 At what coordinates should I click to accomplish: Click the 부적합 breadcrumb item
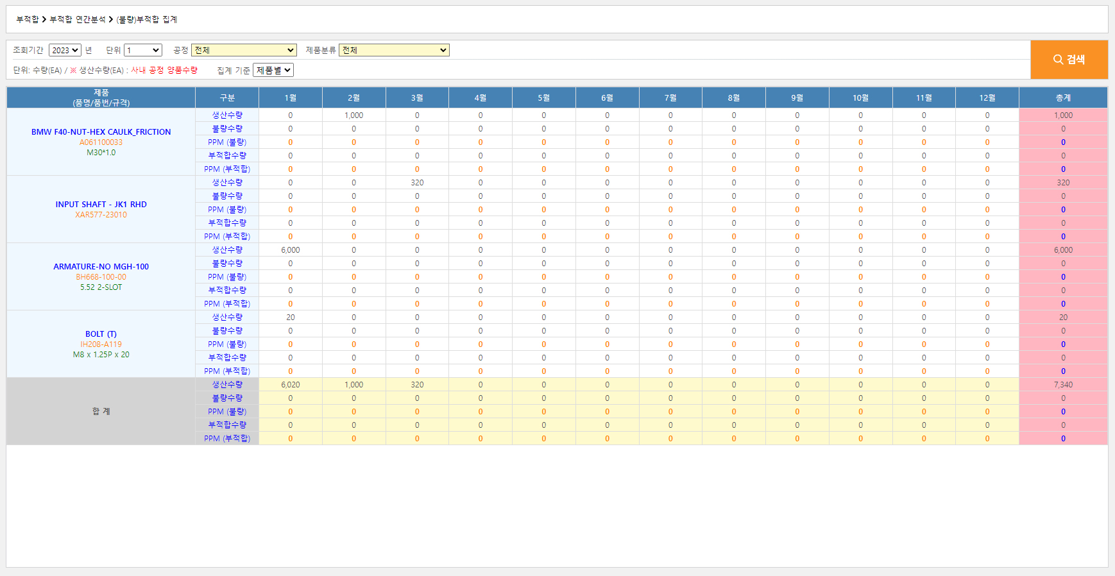tap(28, 19)
